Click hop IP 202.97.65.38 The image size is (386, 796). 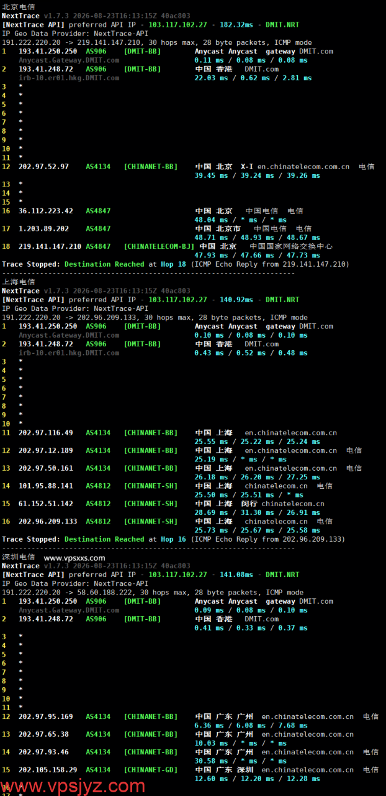[x=44, y=734]
